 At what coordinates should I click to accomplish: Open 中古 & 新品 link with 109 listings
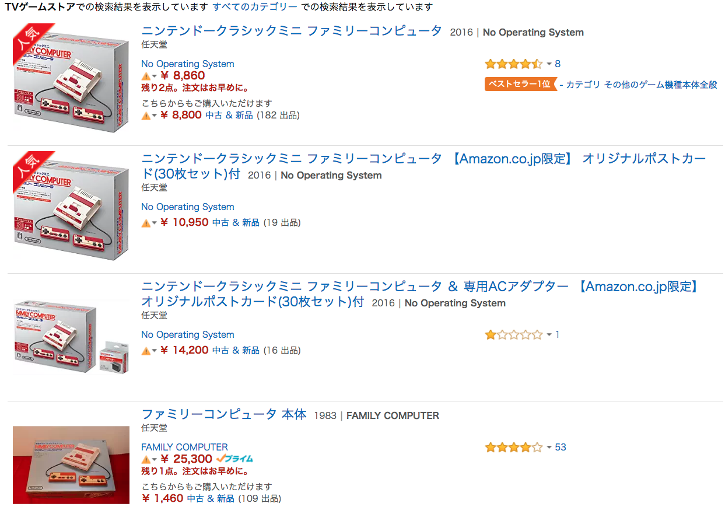pos(211,499)
